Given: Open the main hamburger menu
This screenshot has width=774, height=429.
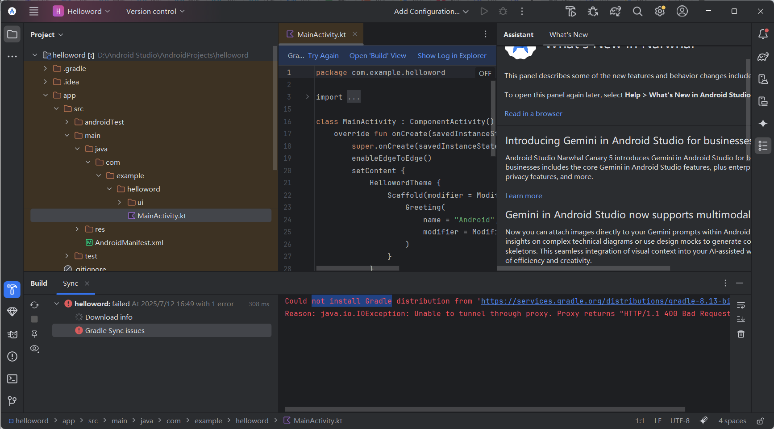Looking at the screenshot, I should click(34, 11).
